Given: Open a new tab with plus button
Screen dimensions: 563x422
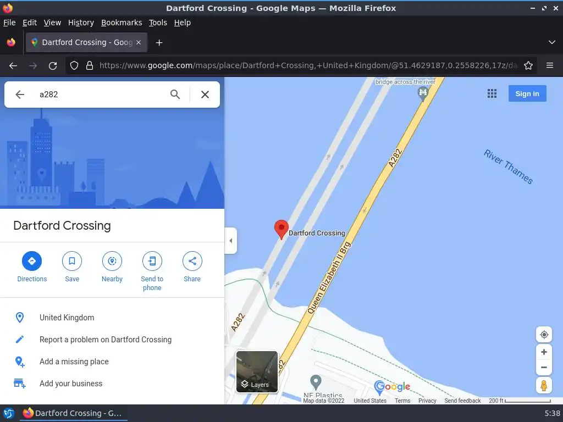Looking at the screenshot, I should pos(159,43).
